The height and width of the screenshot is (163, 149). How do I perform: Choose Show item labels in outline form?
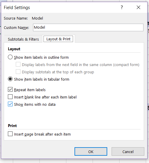tap(10, 57)
